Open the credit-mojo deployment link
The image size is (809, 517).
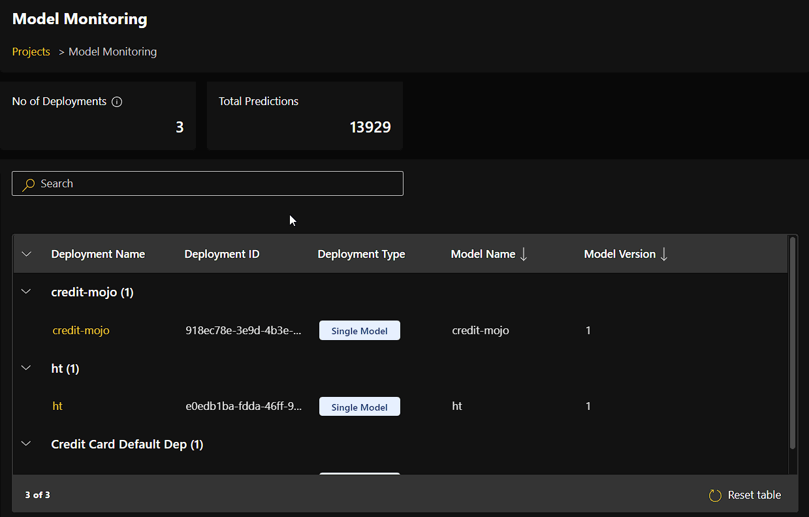point(81,330)
